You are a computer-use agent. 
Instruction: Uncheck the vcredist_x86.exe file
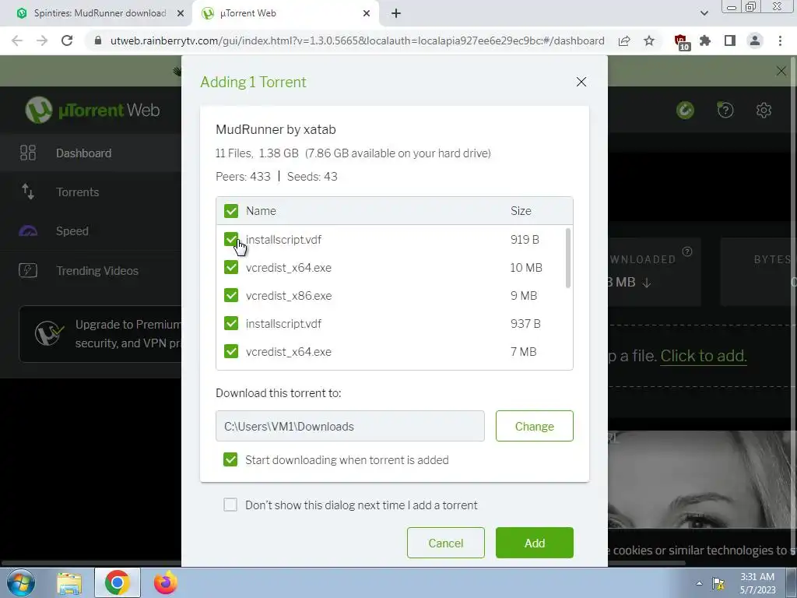pos(230,295)
